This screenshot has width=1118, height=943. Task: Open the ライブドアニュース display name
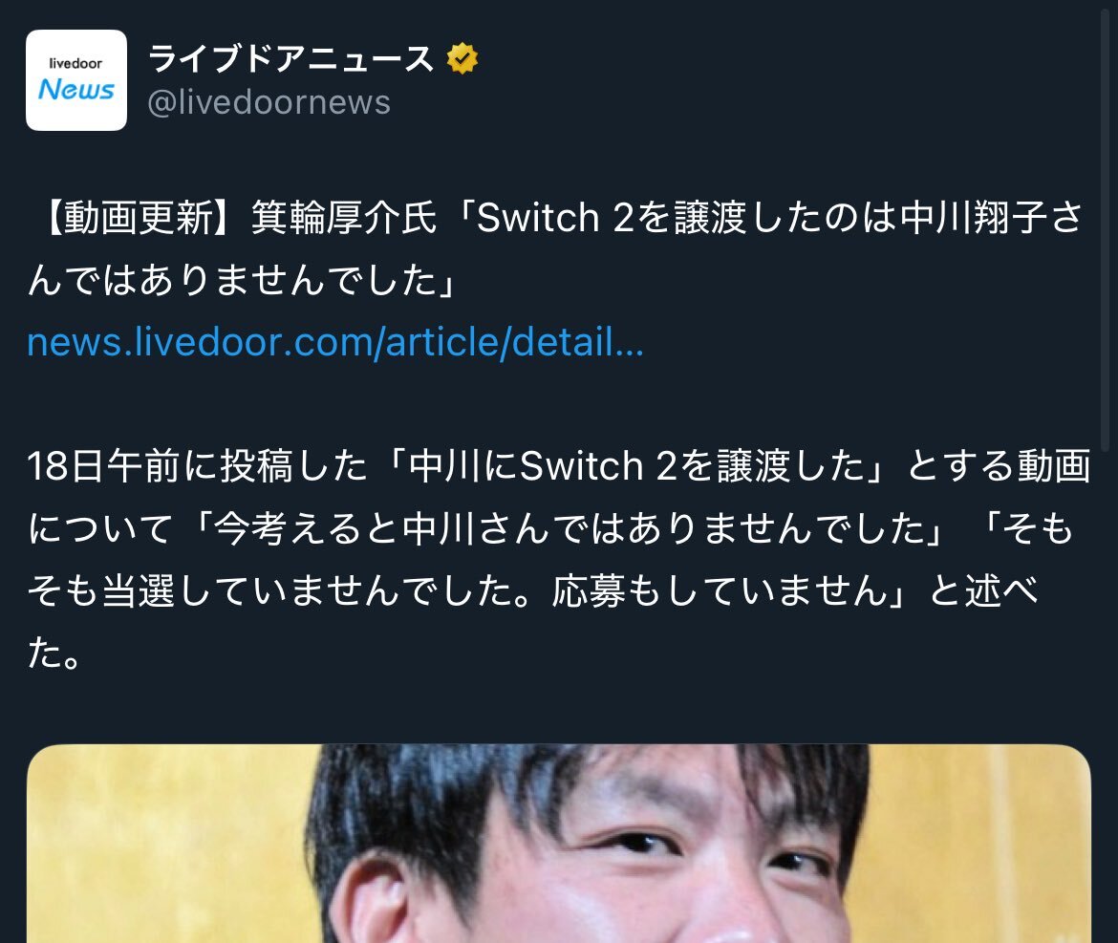(x=290, y=58)
